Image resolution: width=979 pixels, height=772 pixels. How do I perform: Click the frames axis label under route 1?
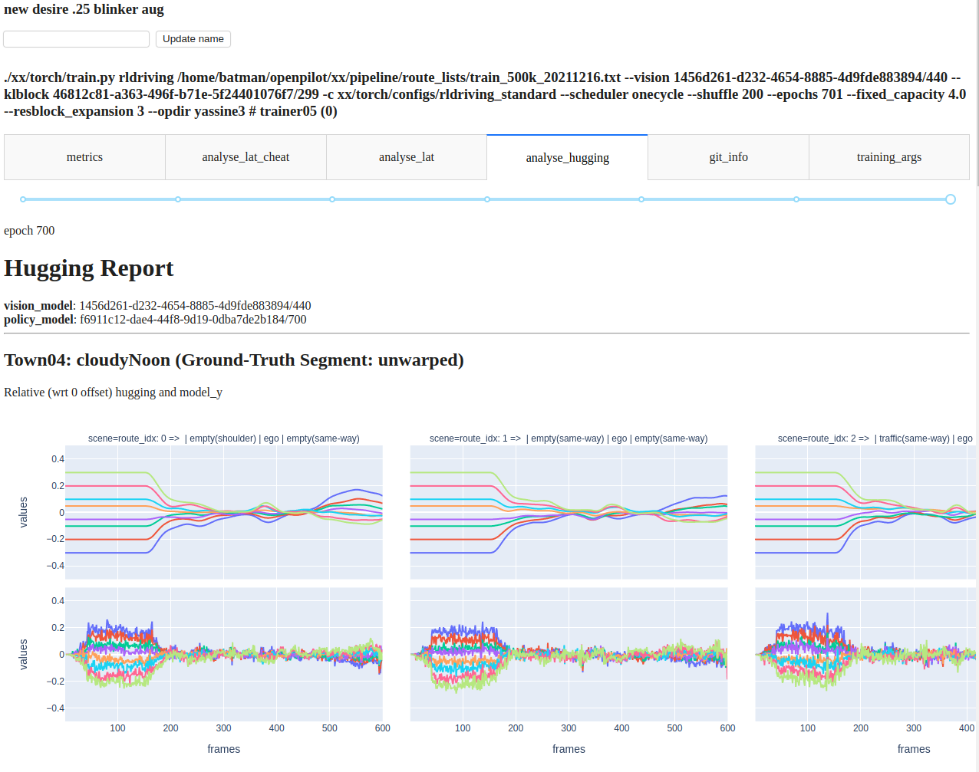click(569, 749)
